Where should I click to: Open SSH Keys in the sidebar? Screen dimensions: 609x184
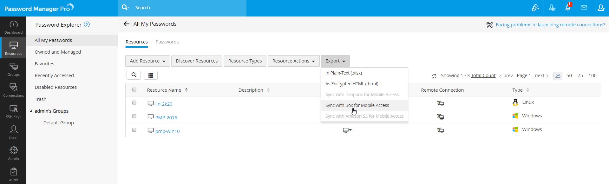click(13, 112)
